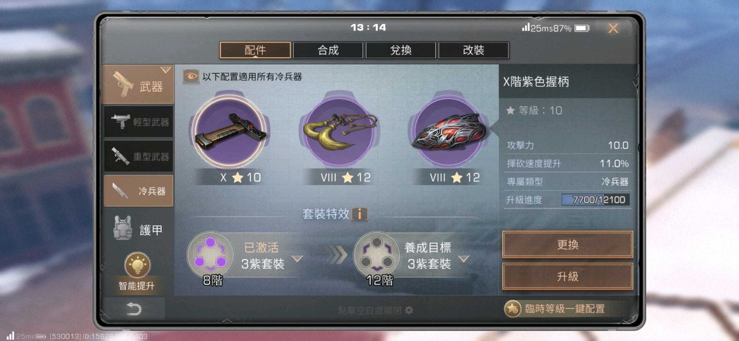Screen dimensions: 739x341
Task: Select the red and silver blade accessory
Action: (448, 132)
